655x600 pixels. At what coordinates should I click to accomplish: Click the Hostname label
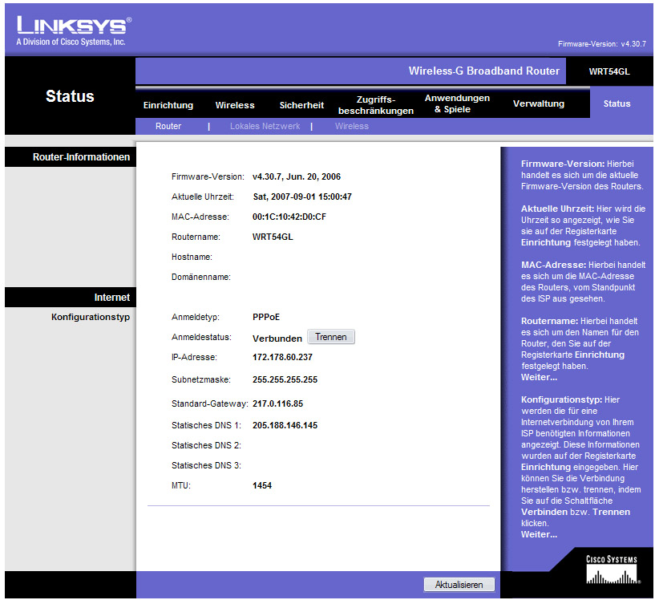pyautogui.click(x=192, y=257)
